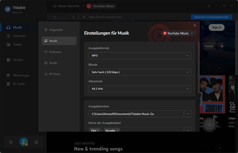Go to Musik-Startseite breadcrumb
Image resolution: width=238 pixels, height=153 pixels.
(x=66, y=6)
